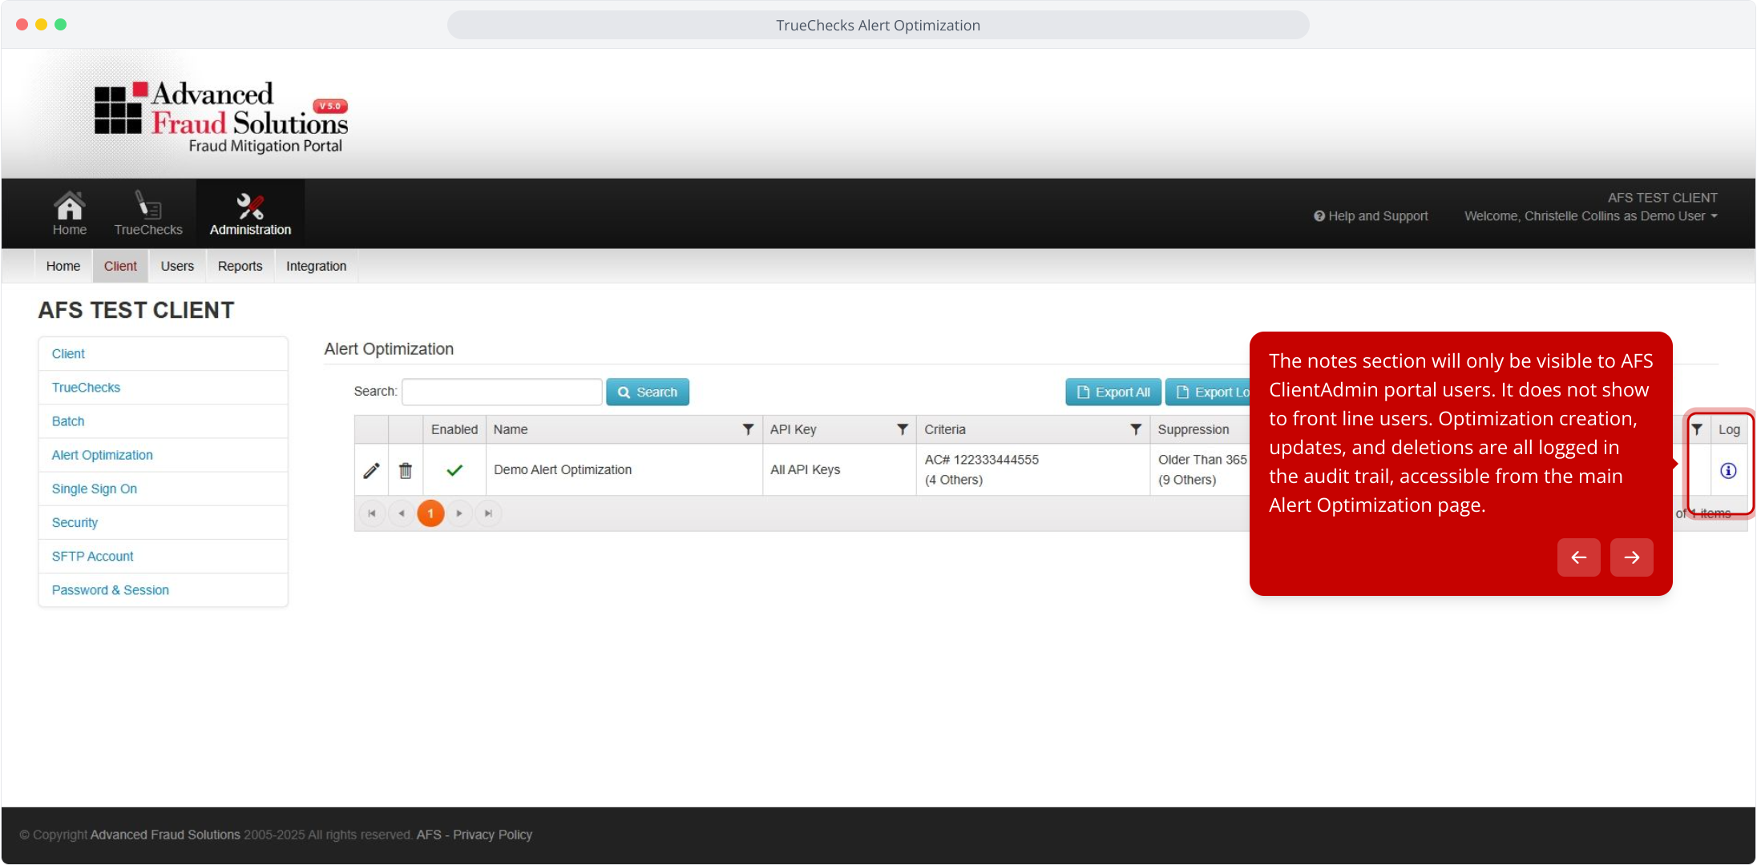Click the Enabled column header
The image size is (1757, 865).
point(454,429)
